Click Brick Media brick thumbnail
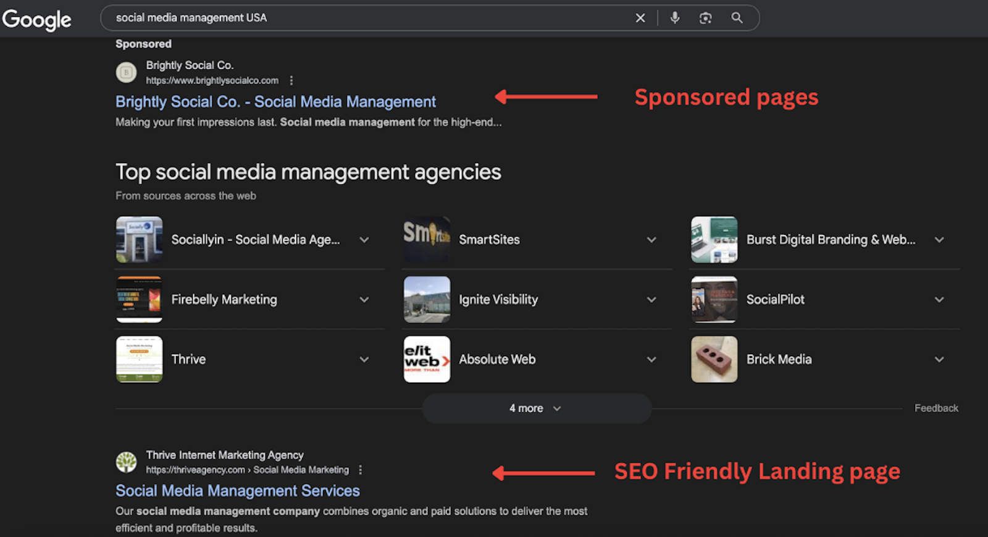This screenshot has width=988, height=537. [714, 359]
